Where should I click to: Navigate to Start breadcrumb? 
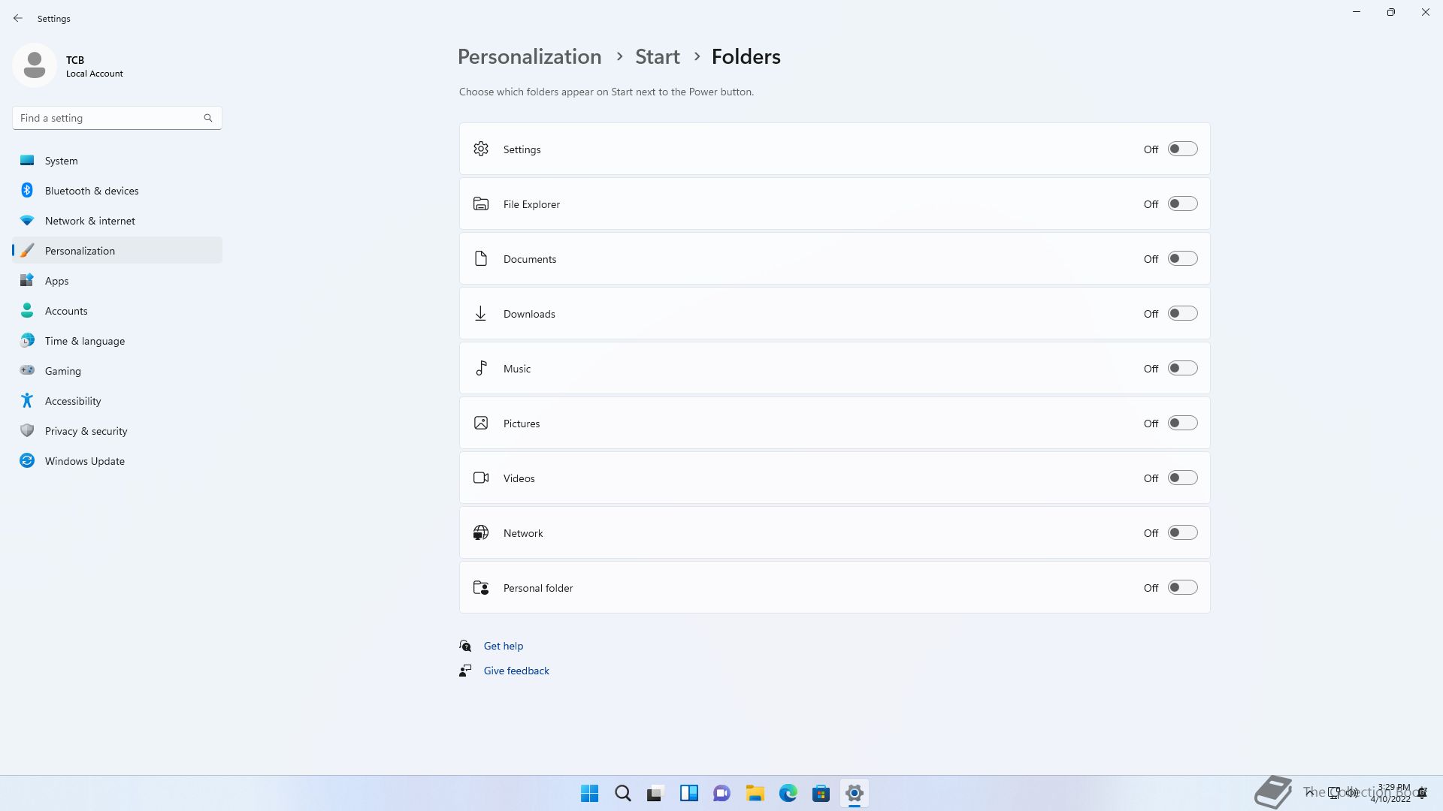pos(657,56)
